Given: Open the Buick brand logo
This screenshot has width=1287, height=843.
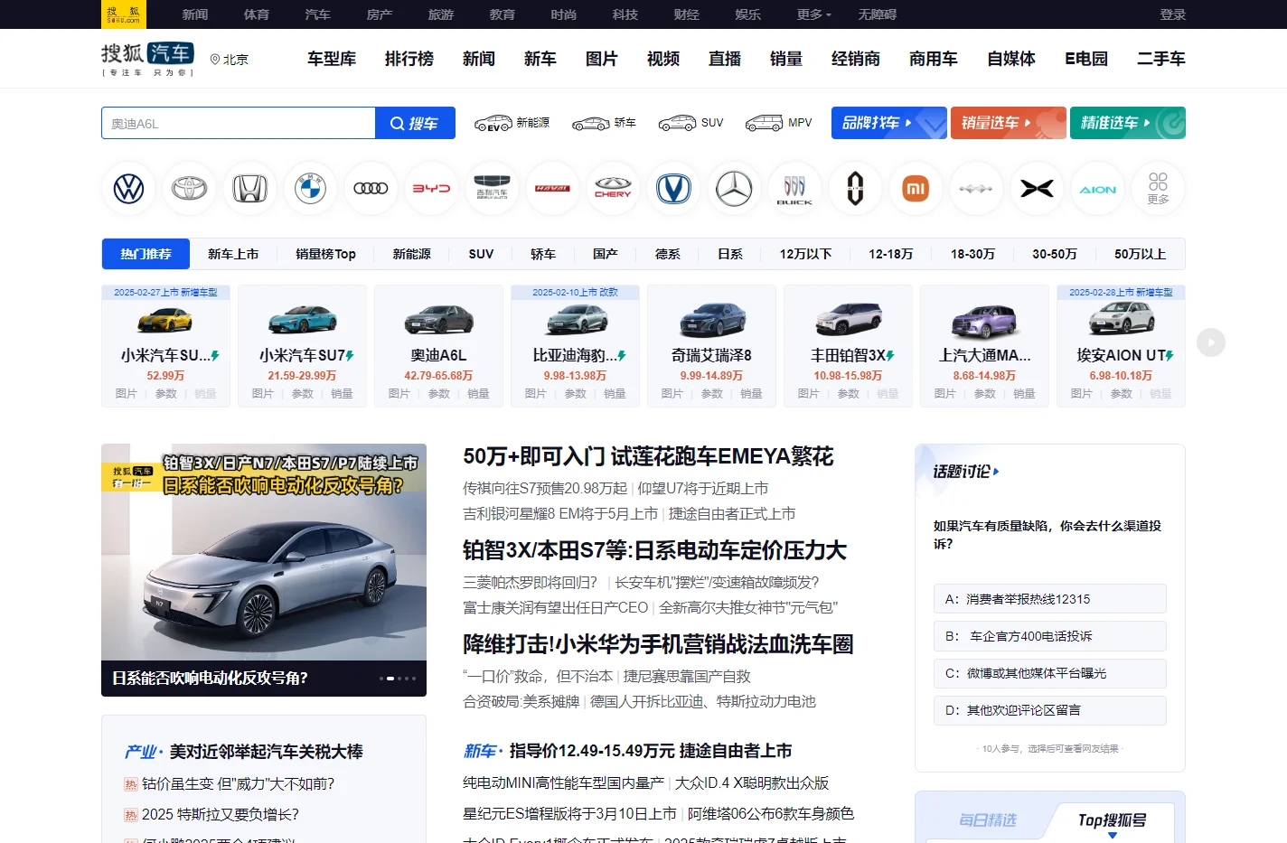Looking at the screenshot, I should click(x=794, y=189).
